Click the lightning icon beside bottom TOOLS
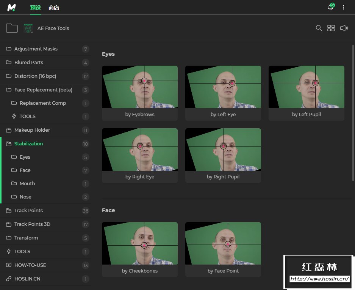The width and height of the screenshot is (355, 290). pos(9,251)
